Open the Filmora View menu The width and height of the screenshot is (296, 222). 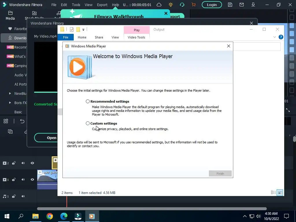(88, 5)
